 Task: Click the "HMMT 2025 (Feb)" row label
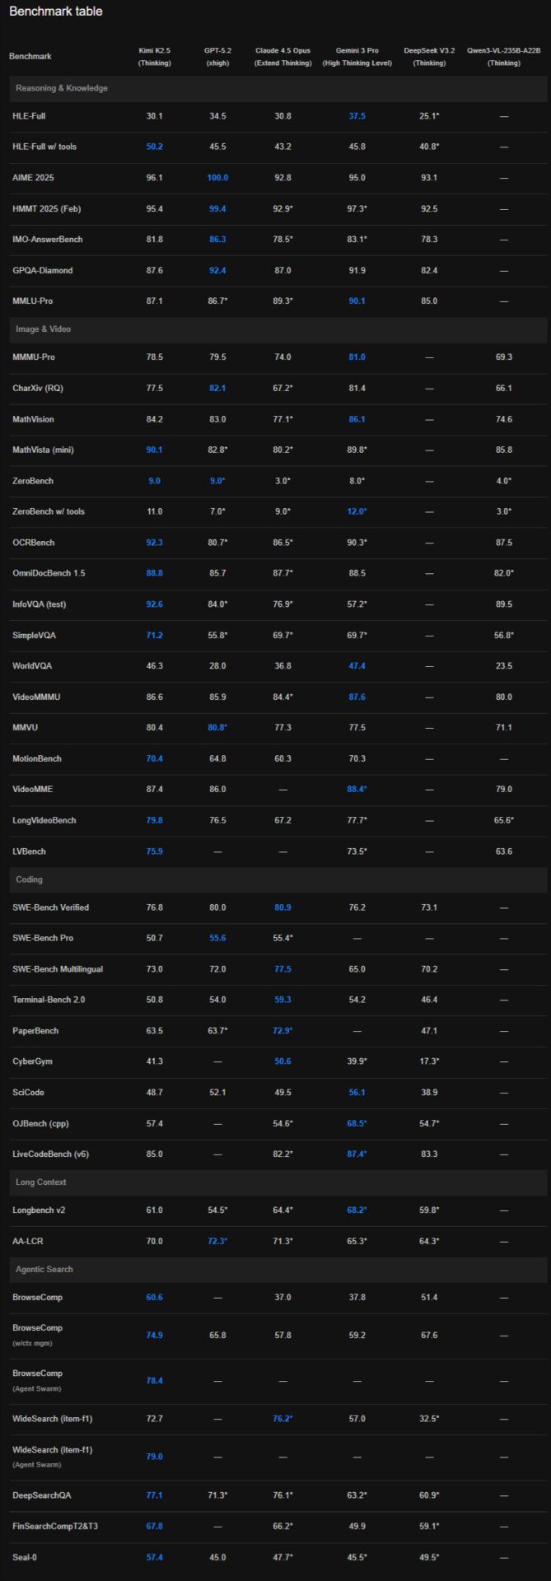[47, 209]
